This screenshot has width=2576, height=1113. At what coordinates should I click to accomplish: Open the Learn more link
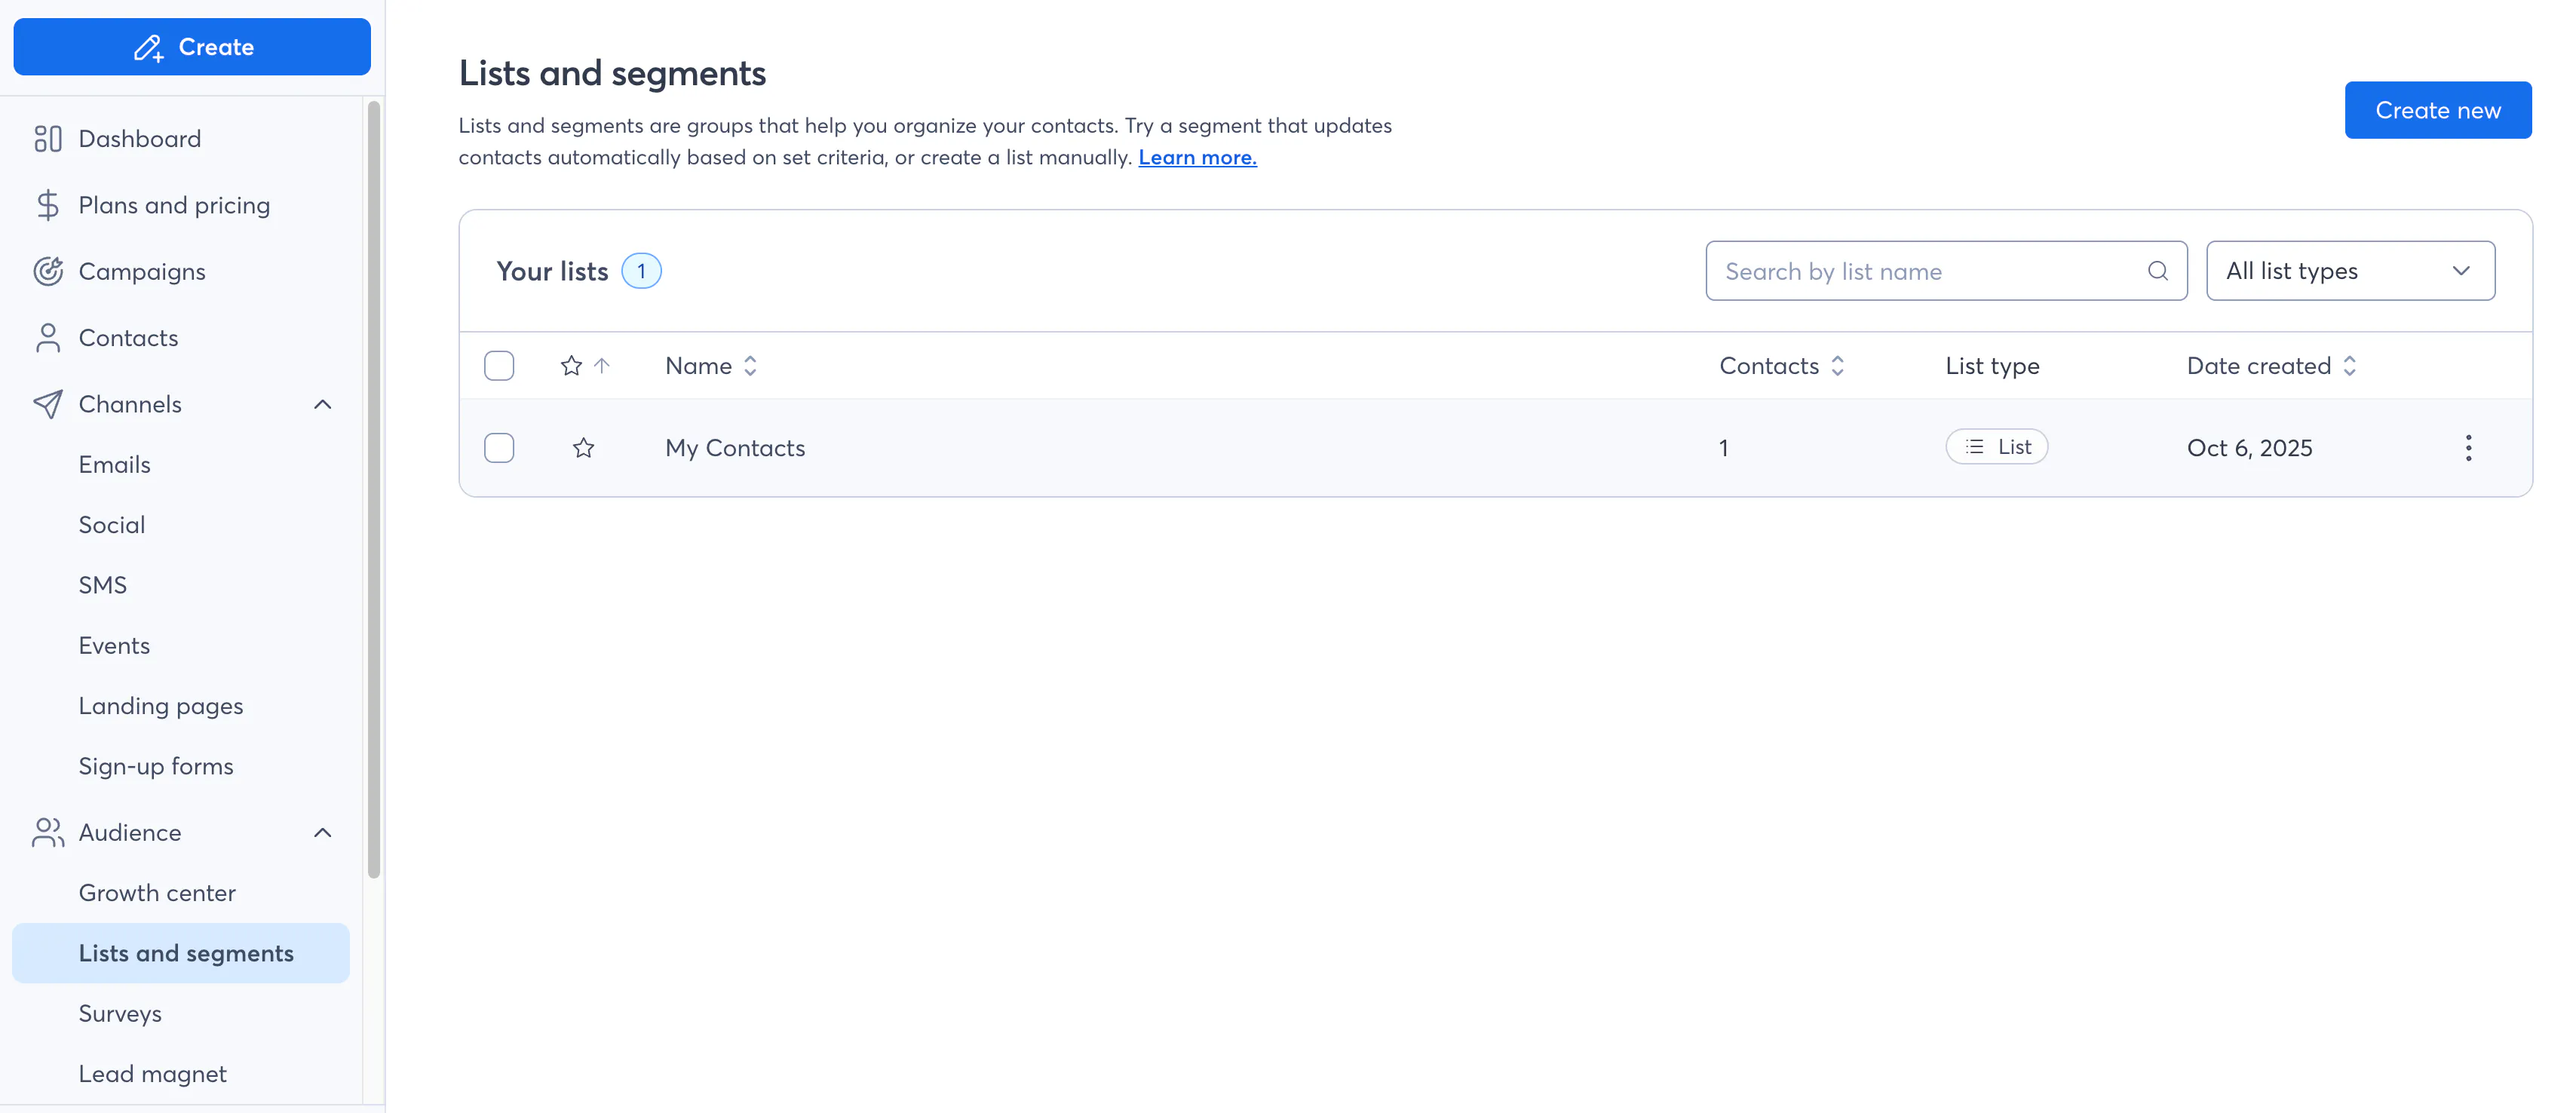(1197, 158)
